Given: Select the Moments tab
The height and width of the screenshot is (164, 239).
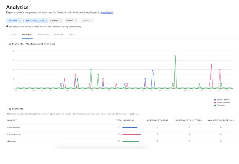Looking at the screenshot, I should [27, 34].
